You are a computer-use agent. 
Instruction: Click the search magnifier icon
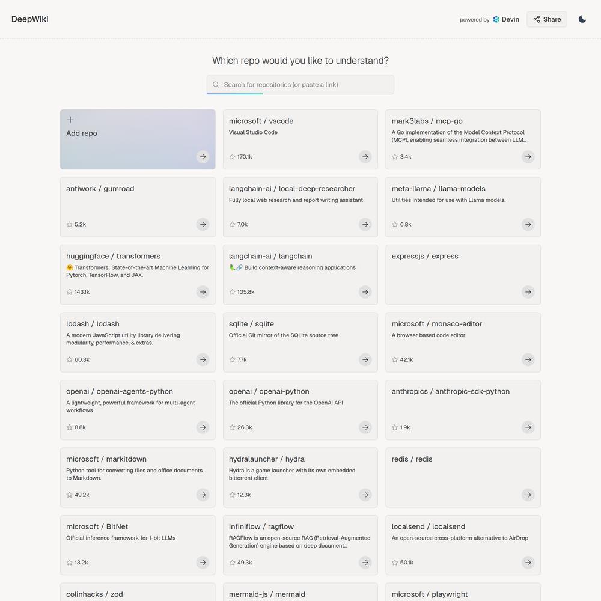[216, 84]
